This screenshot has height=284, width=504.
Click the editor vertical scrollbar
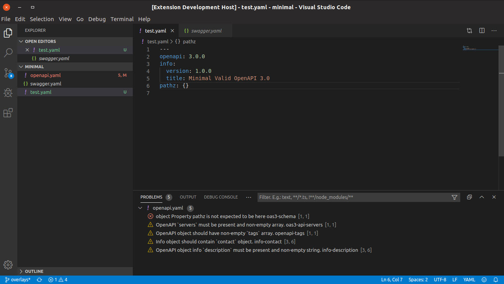tap(501, 101)
